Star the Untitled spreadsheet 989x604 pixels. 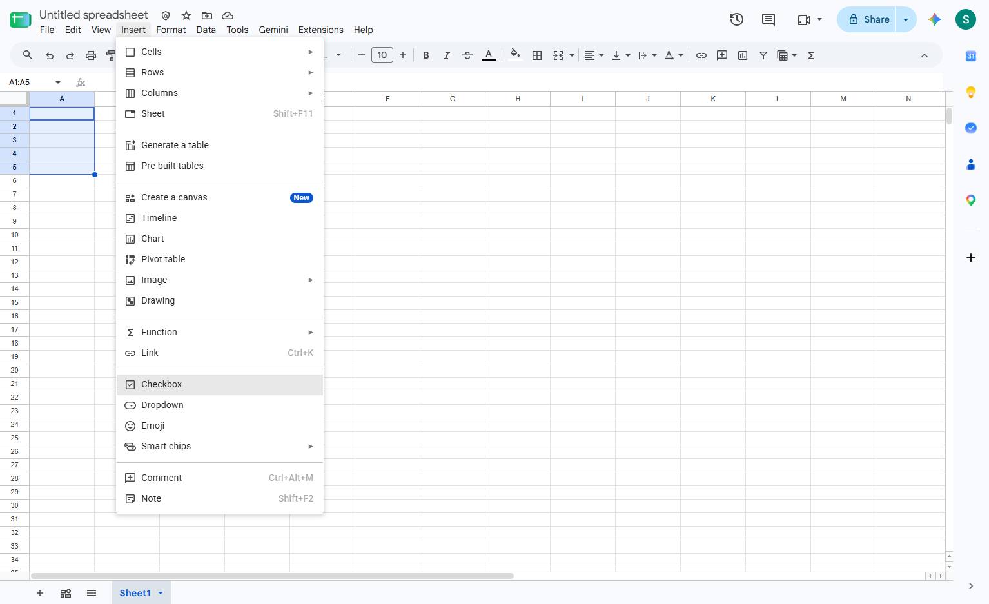pyautogui.click(x=186, y=15)
